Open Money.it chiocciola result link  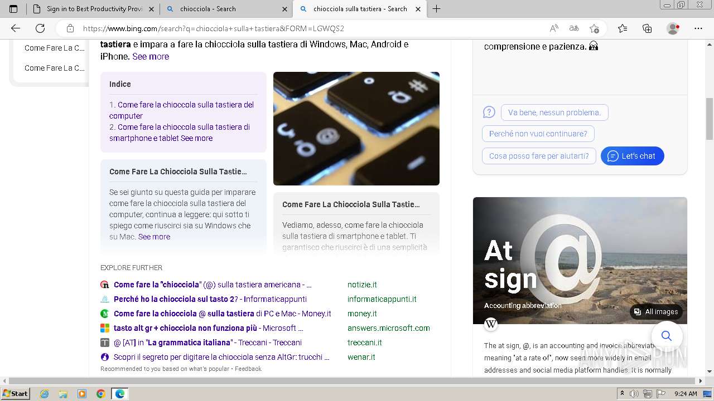pyautogui.click(x=223, y=314)
